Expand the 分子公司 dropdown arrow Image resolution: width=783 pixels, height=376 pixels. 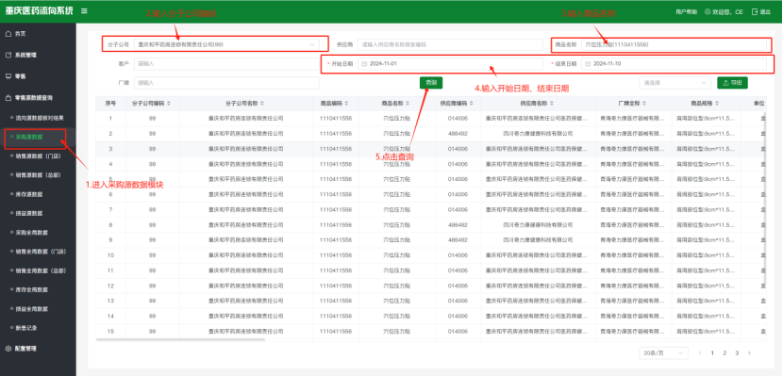point(312,44)
